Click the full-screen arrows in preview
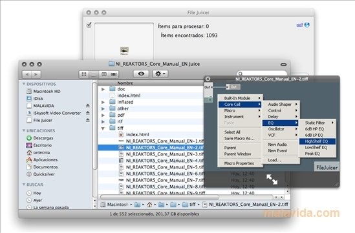The height and width of the screenshot is (233, 355). click(x=272, y=179)
